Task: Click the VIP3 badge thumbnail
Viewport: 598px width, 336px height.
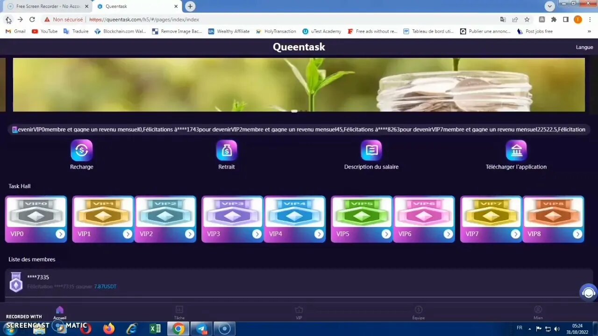Action: (x=232, y=212)
